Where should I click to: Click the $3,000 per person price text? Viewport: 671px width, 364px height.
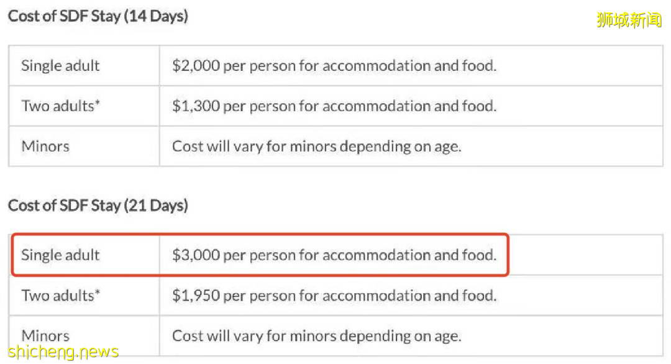(x=334, y=255)
